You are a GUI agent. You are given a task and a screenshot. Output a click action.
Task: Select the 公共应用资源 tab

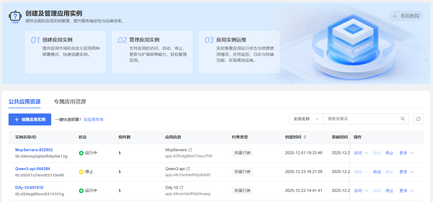point(25,102)
